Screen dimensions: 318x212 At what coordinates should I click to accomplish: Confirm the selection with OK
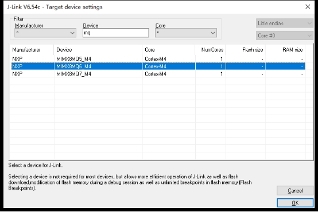295,203
